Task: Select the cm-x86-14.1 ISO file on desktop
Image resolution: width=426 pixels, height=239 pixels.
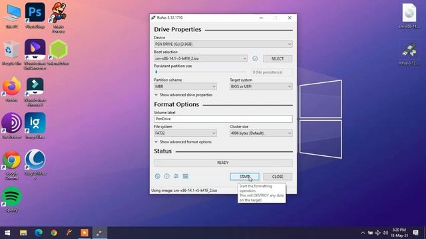Action: [409, 16]
